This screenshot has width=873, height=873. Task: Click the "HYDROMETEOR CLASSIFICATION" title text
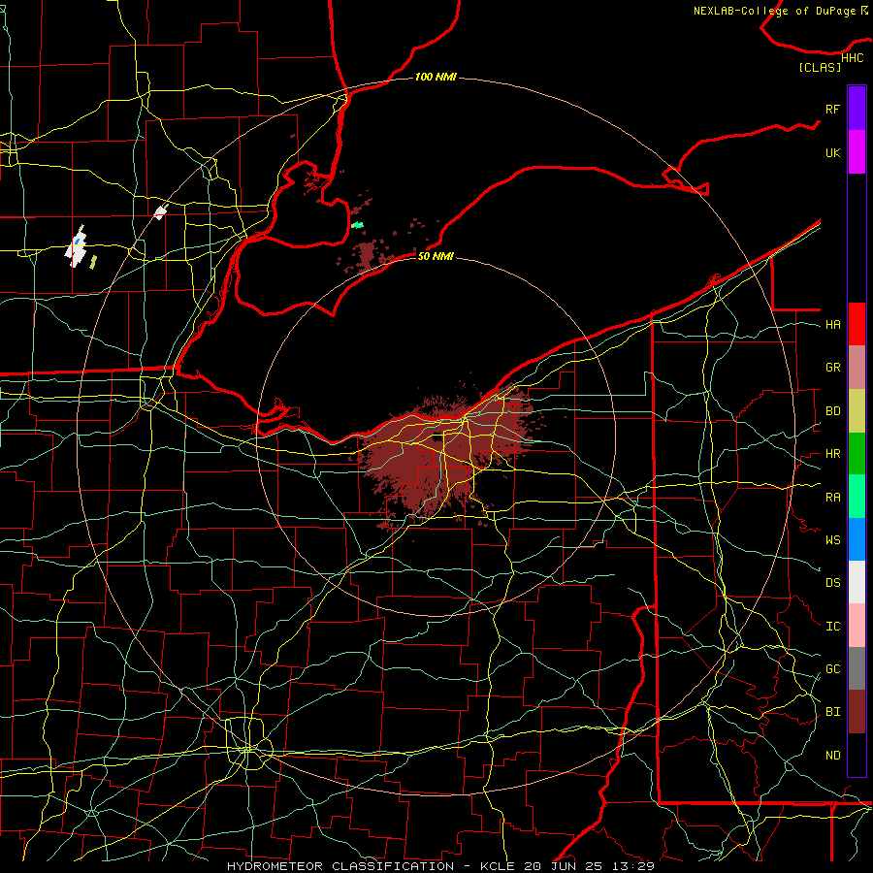340,866
